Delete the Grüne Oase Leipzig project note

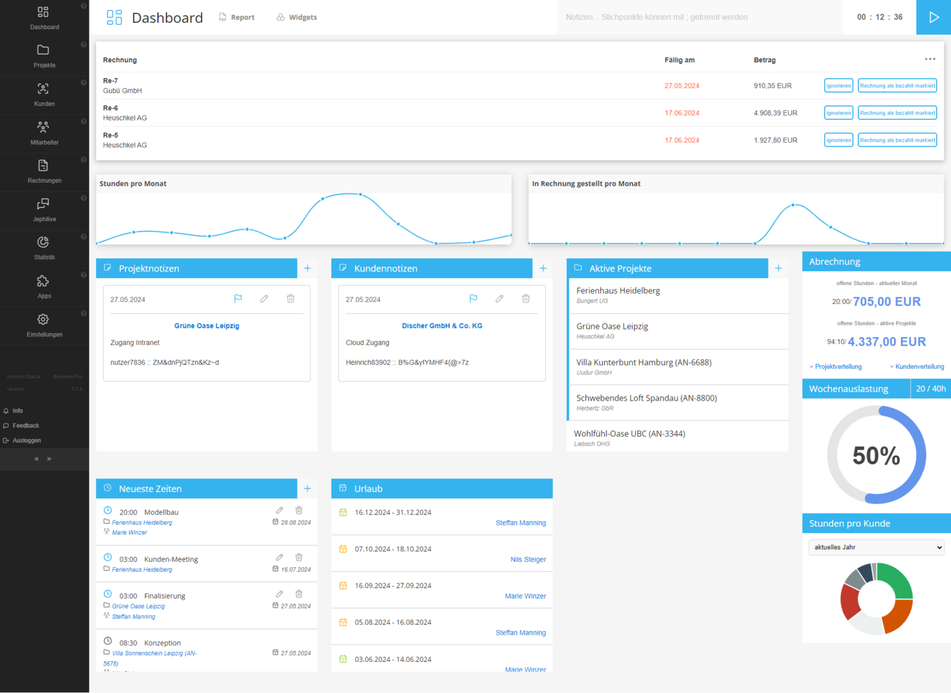[x=291, y=298]
